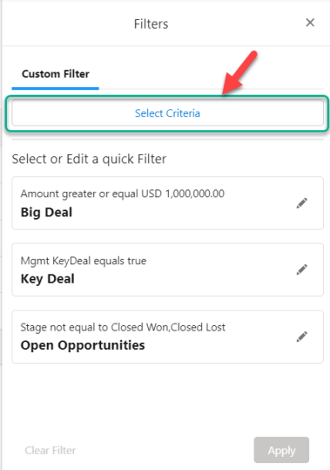Click the Select or Edit a quick Filter heading
Image resolution: width=330 pixels, height=470 pixels.
(89, 159)
